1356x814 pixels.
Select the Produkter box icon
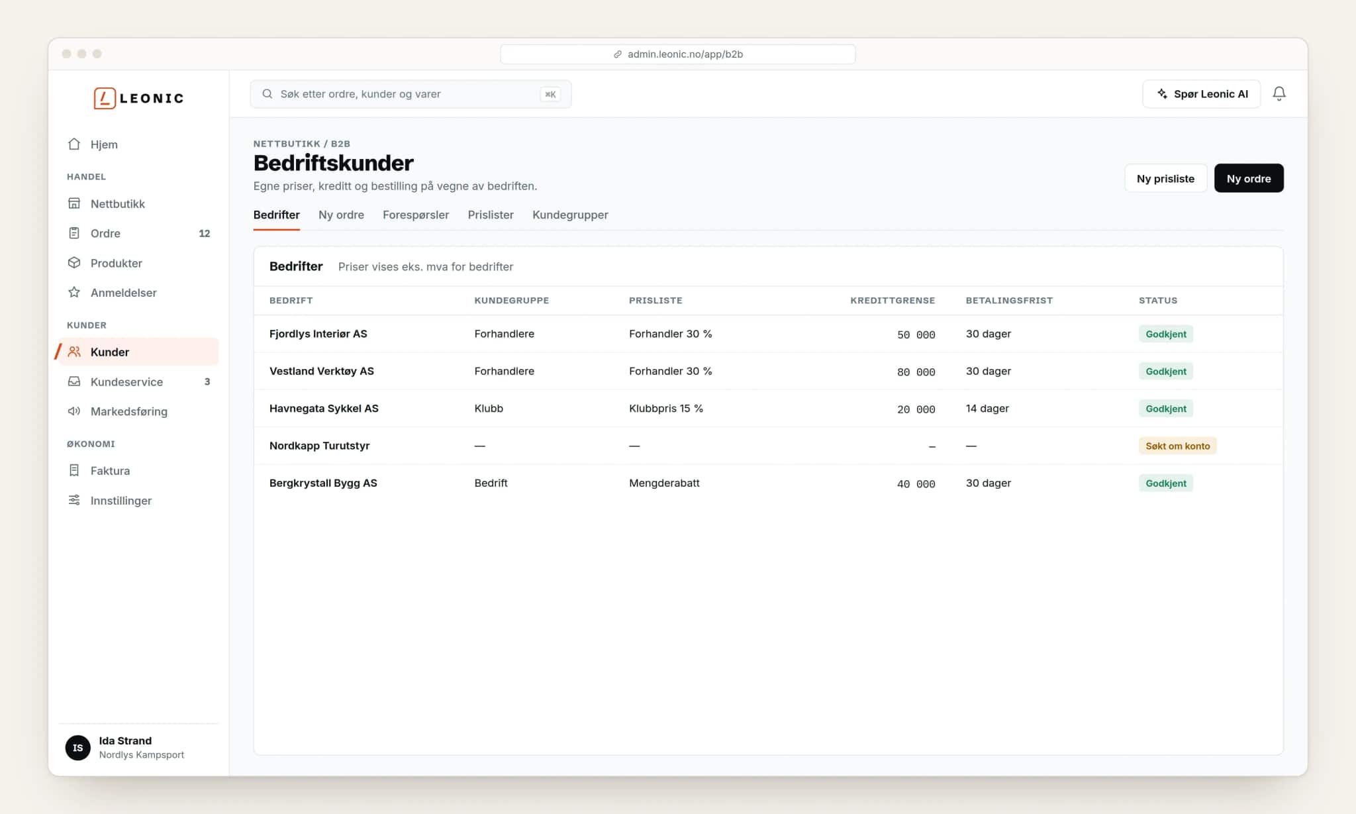coord(74,263)
